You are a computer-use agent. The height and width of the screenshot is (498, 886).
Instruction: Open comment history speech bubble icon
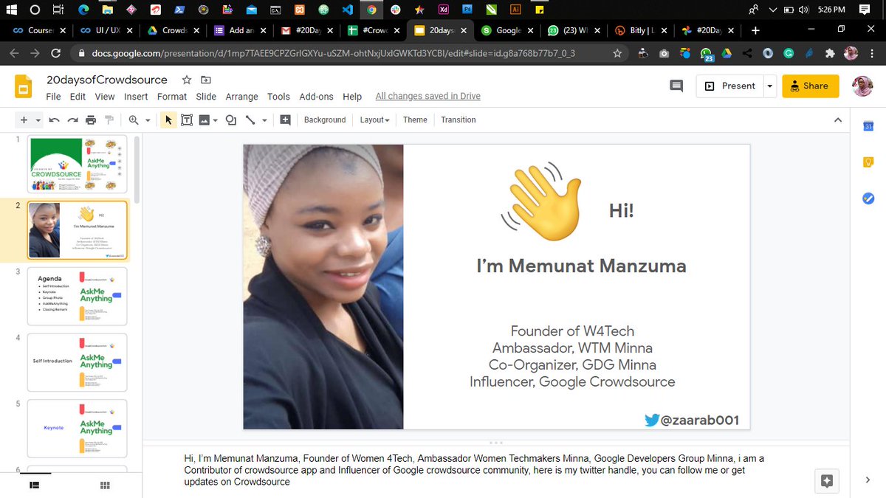(676, 86)
